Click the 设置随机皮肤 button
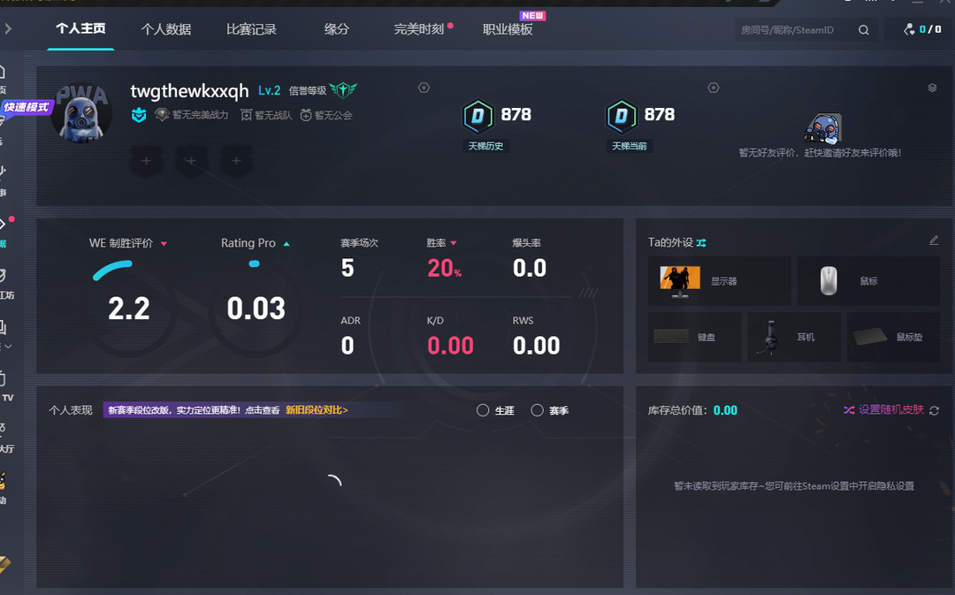This screenshot has height=595, width=955. point(884,410)
